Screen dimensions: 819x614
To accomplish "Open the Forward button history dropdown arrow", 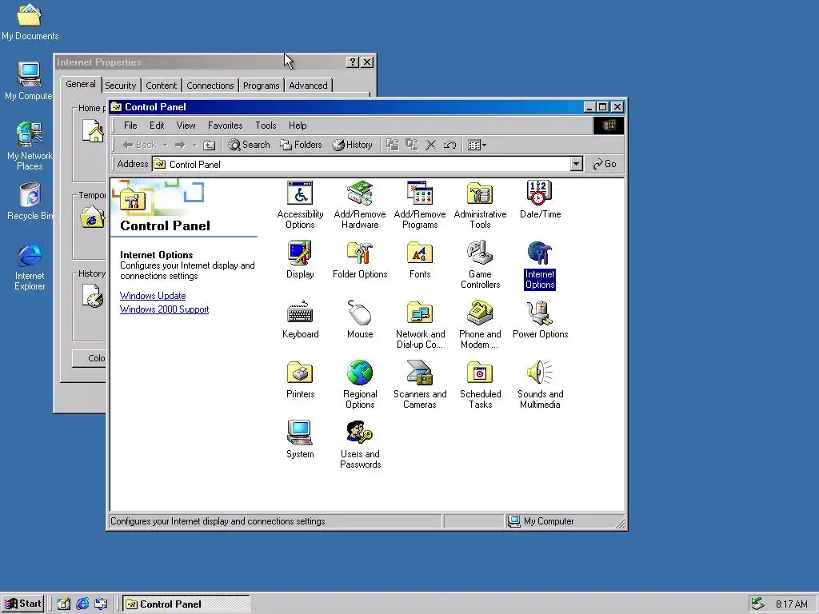I will (x=194, y=145).
